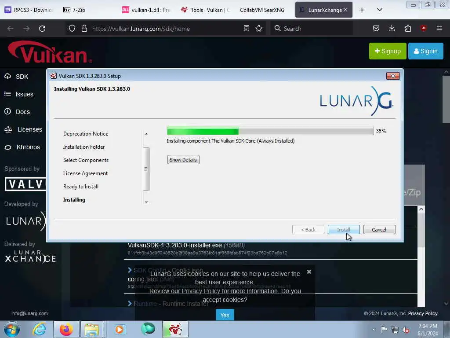This screenshot has width=450, height=338.
Task: Click the Vulkan logo
Action: coord(50,52)
